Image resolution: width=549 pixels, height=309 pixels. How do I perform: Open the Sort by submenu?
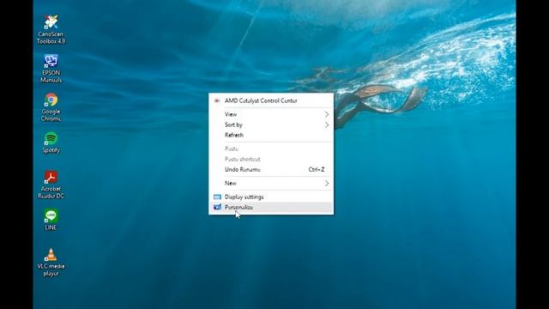click(x=271, y=124)
